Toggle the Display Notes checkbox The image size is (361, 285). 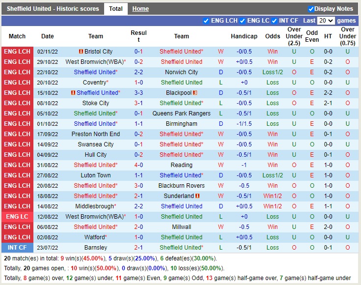(x=311, y=9)
